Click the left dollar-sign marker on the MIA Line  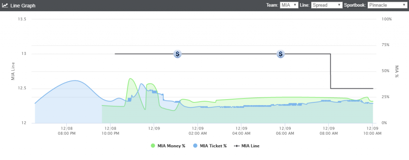(178, 54)
